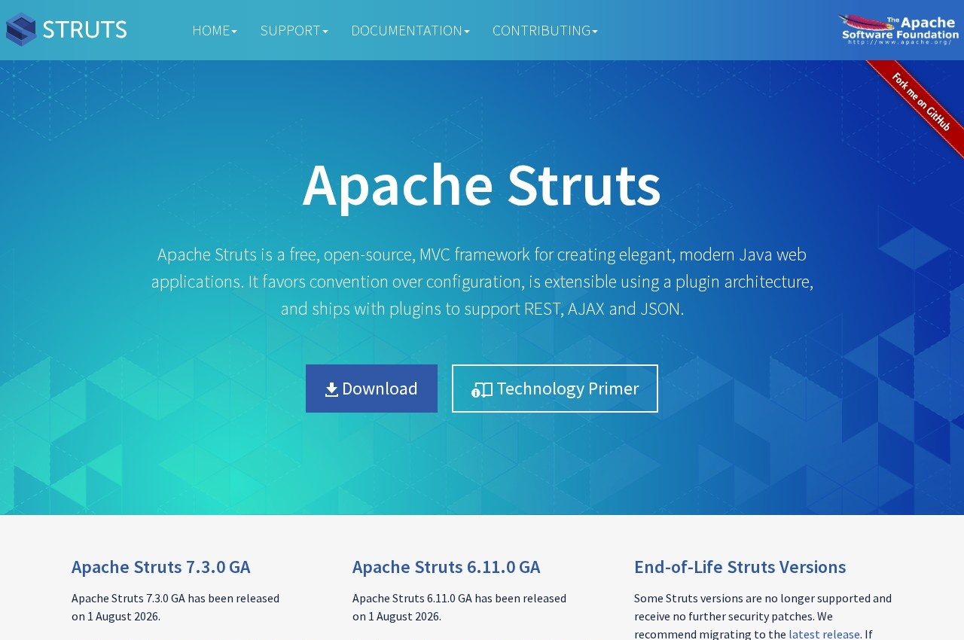Click the Apache Struts 7.3.0 GA heading
The height and width of the screenshot is (640, 964).
point(161,567)
